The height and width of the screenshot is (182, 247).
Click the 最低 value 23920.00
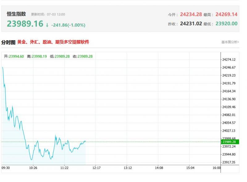[226, 24]
